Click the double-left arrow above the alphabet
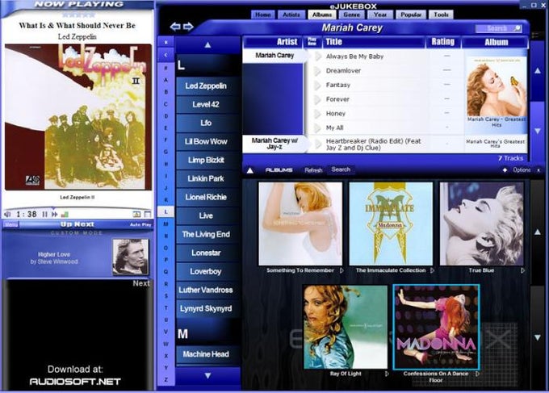 [x=166, y=42]
